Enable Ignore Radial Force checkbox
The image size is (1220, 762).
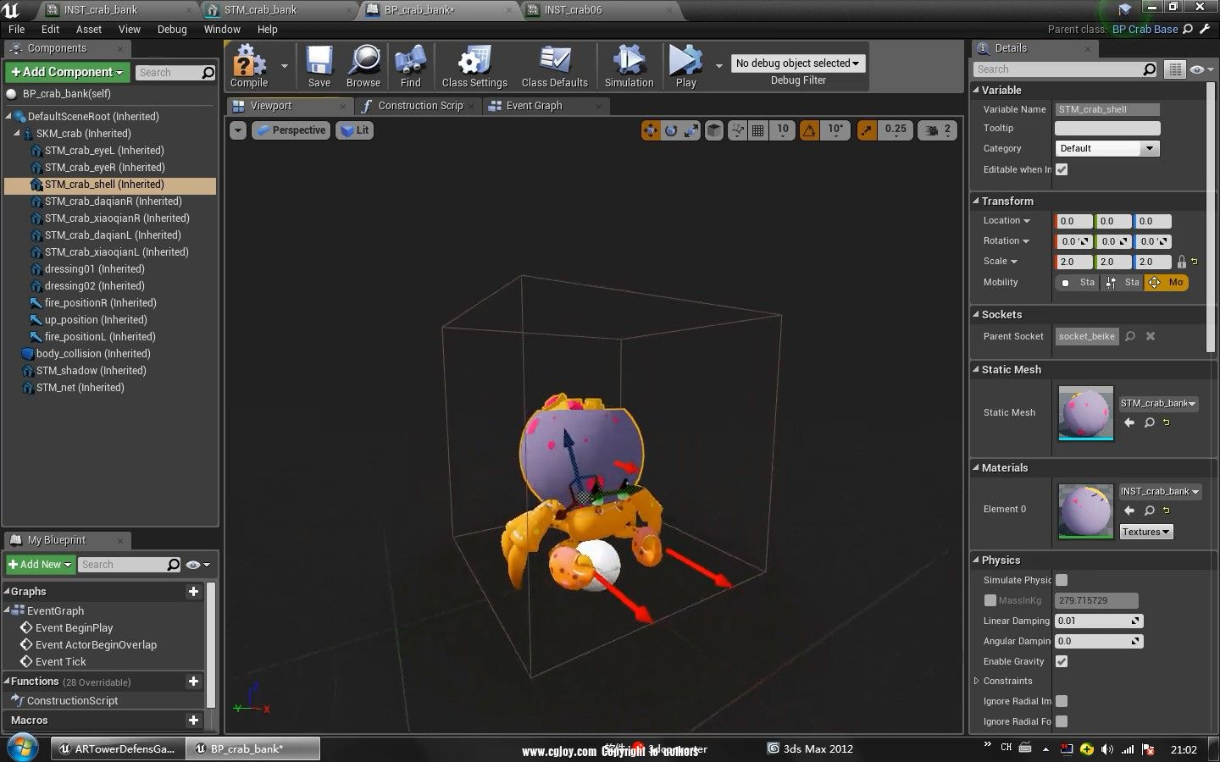1062,721
